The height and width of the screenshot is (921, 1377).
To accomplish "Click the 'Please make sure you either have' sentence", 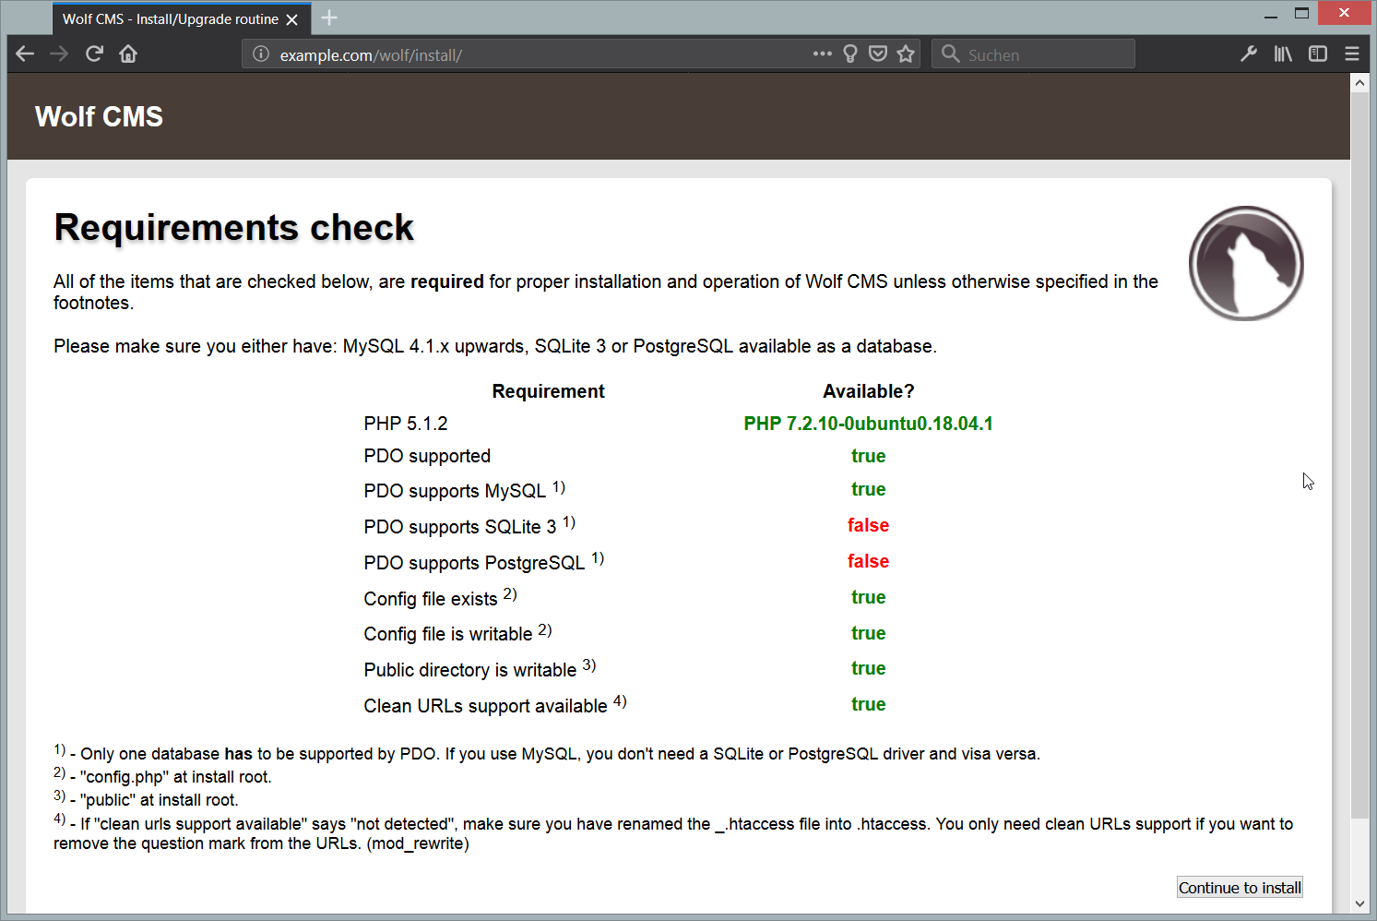I will click(x=495, y=346).
